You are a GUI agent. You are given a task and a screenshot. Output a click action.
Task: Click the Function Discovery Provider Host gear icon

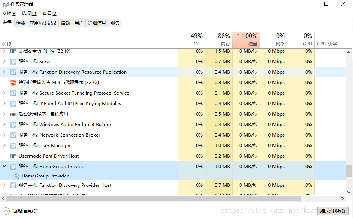click(x=13, y=185)
